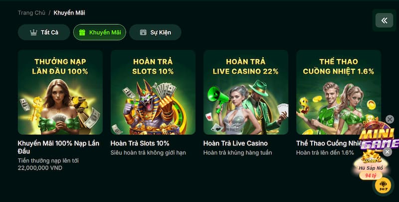This screenshot has width=399, height=202.
Task: Go to Trang Chủ breadcrumb link
Action: (x=31, y=13)
